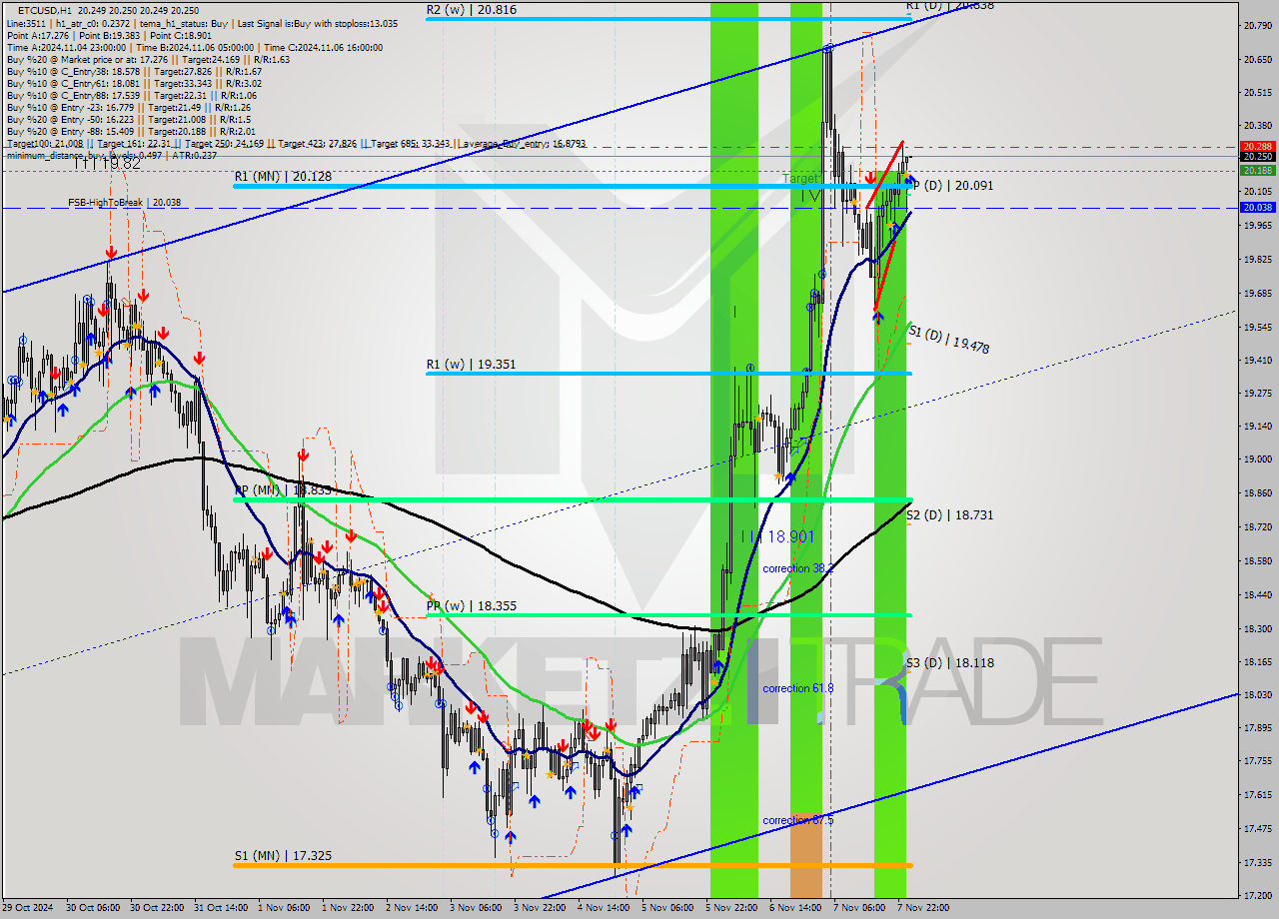
Task: Click the 30 Oct 22:00 time label
Action: (x=157, y=908)
